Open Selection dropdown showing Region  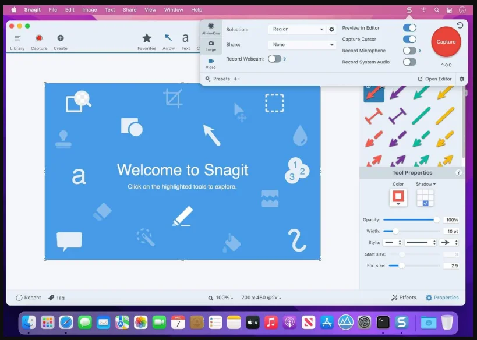pos(297,29)
